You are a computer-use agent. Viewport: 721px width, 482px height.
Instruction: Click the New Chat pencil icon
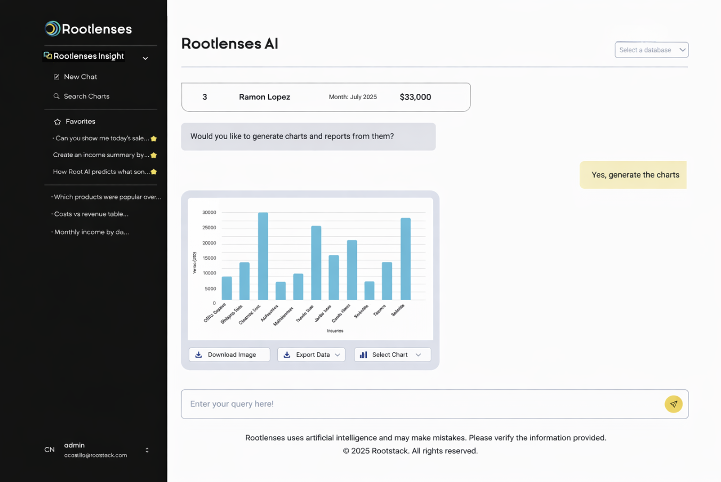(57, 77)
